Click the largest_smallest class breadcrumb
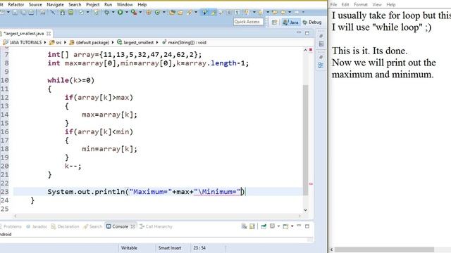Screen dimensions: 451x253 [x=135, y=42]
